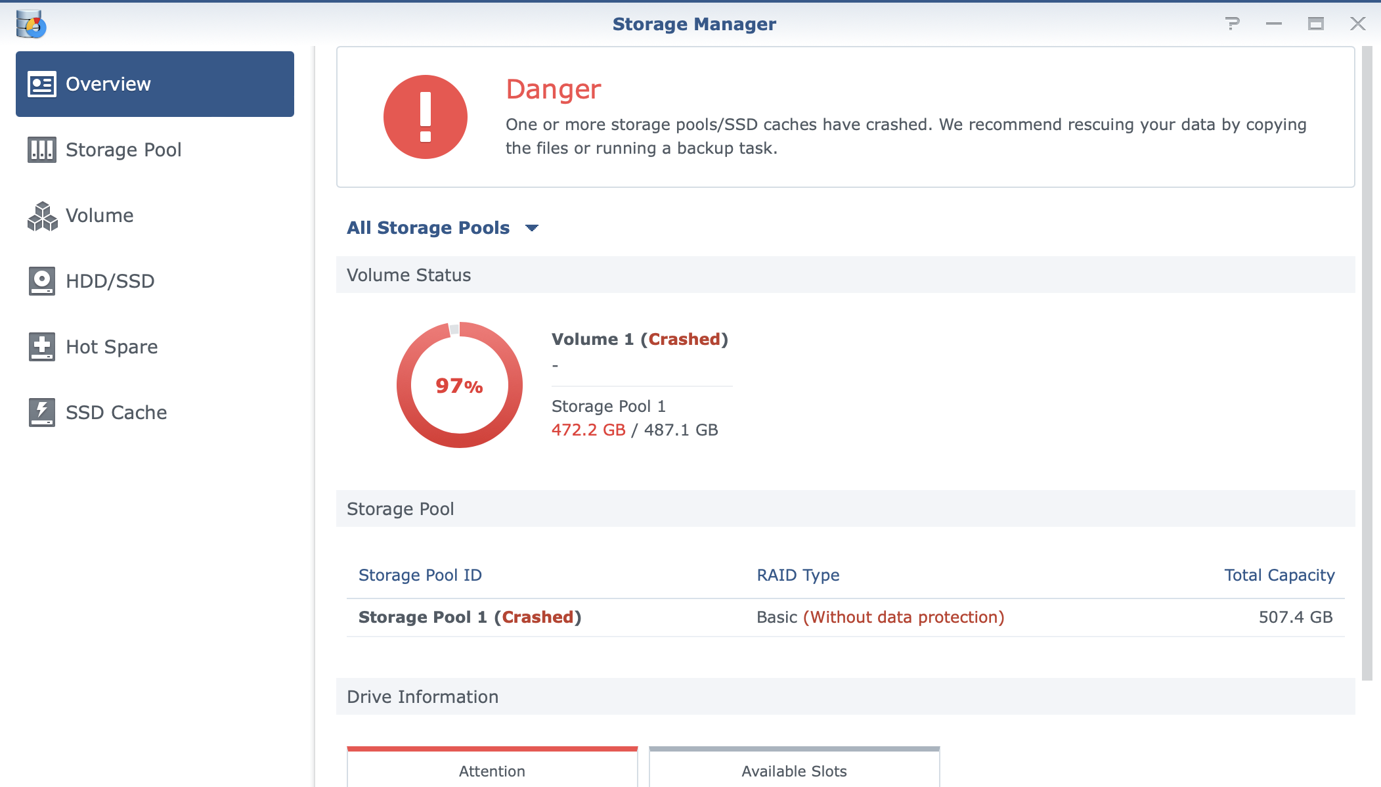Click the HDD/SSD drive icon
The width and height of the screenshot is (1381, 787).
click(x=42, y=281)
